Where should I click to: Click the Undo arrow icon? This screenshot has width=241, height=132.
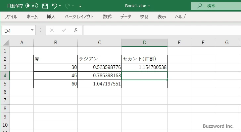[x=54, y=6]
